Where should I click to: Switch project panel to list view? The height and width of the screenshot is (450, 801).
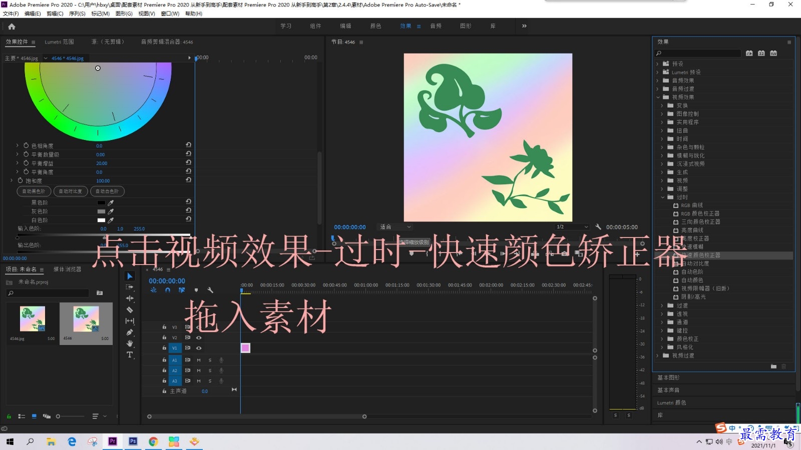click(22, 416)
